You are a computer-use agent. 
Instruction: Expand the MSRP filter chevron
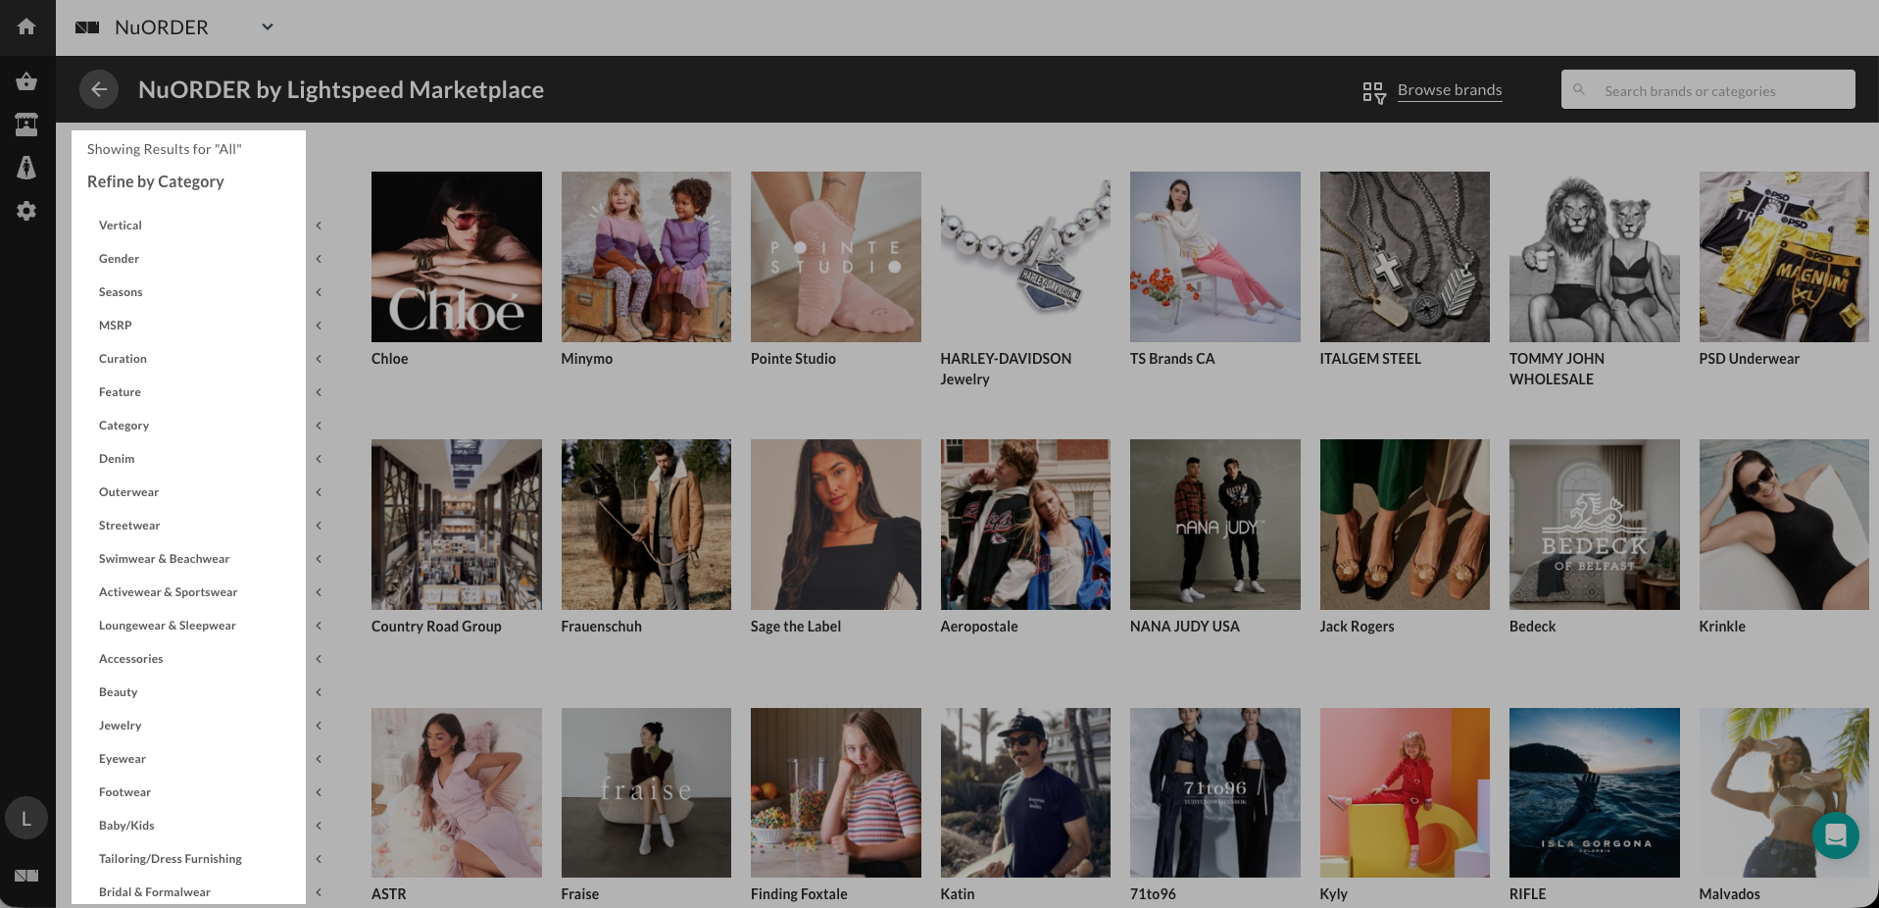click(319, 326)
